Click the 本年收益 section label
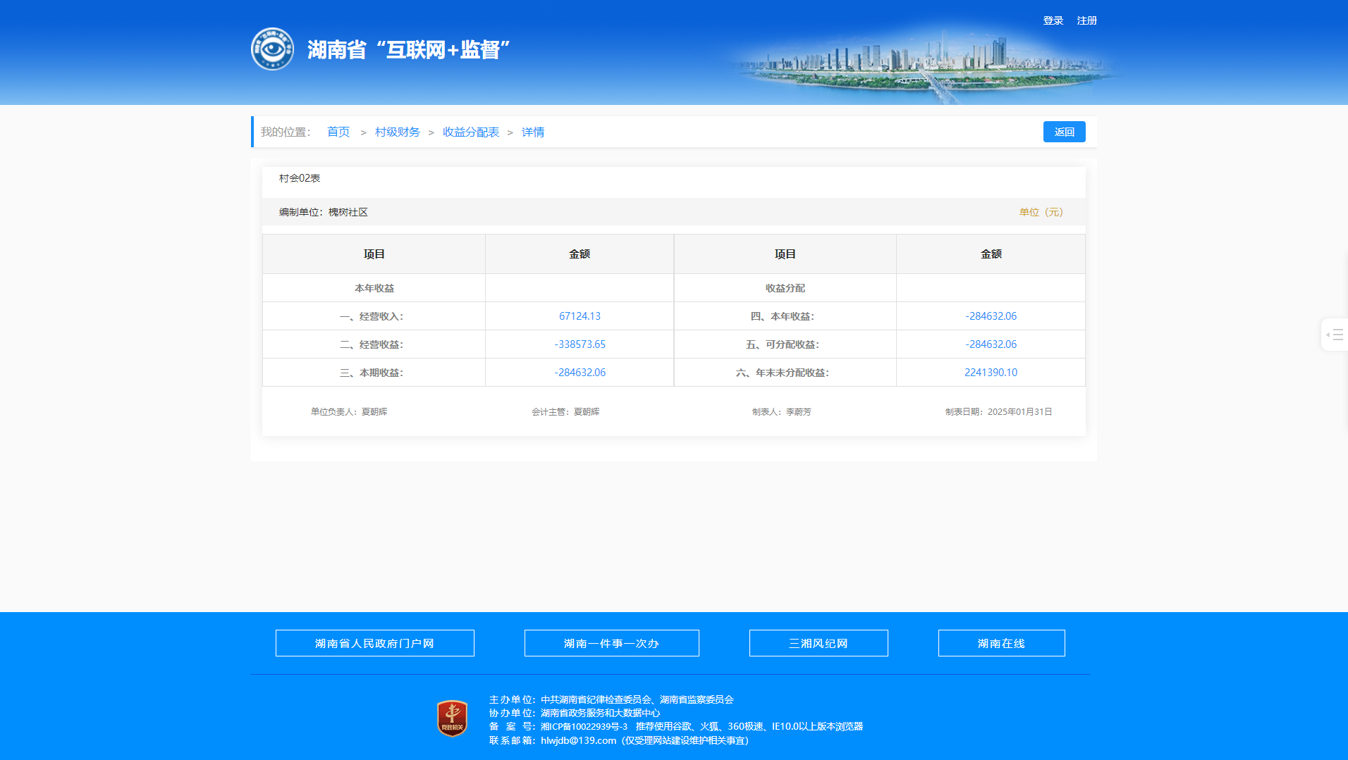 pos(374,288)
